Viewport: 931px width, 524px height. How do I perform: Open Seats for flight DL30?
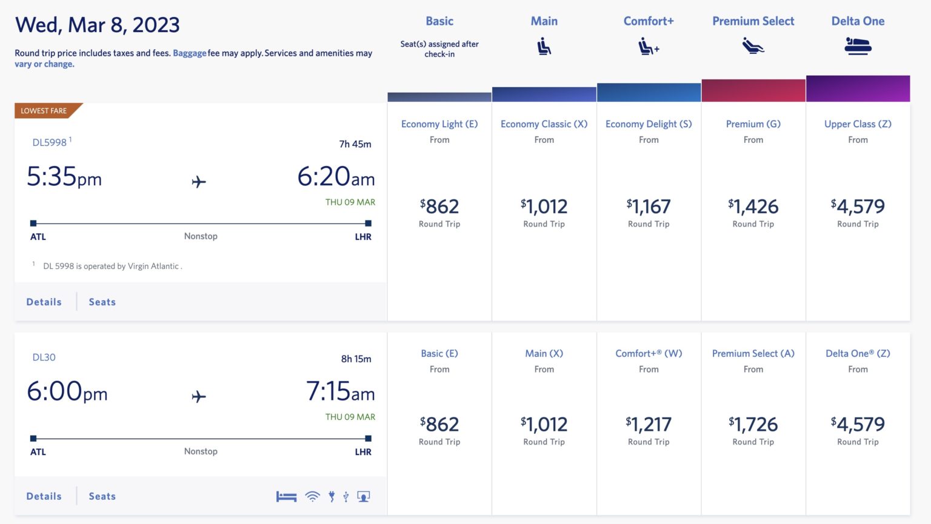(x=101, y=496)
